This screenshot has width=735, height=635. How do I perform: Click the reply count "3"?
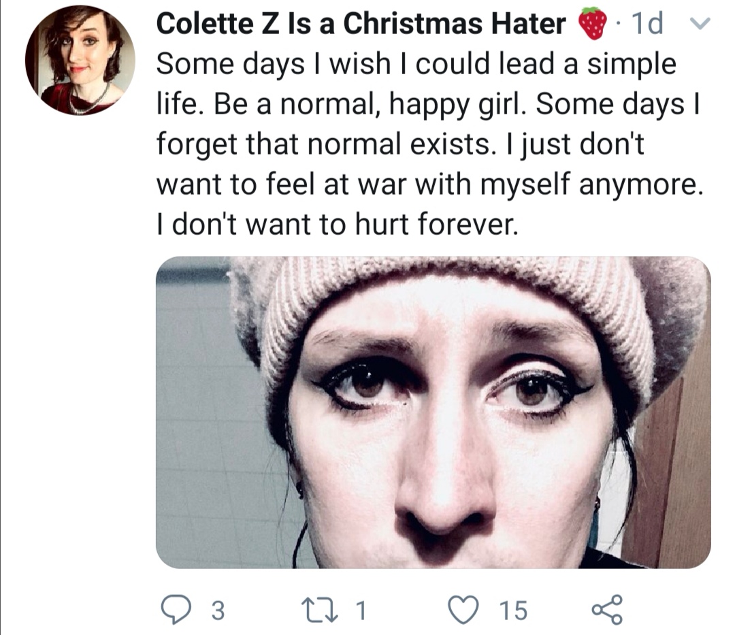217,610
